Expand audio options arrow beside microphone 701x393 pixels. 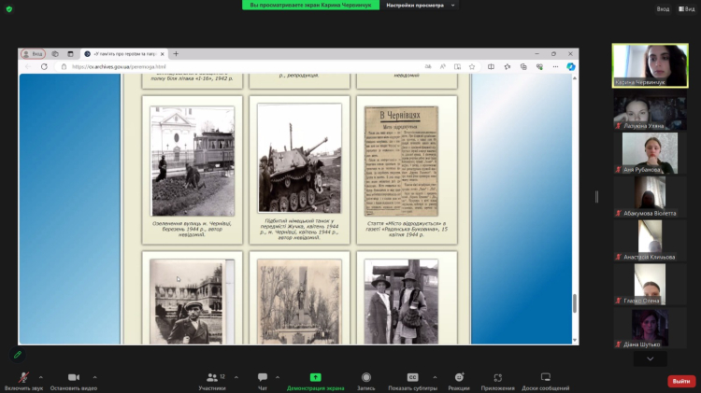[44, 377]
